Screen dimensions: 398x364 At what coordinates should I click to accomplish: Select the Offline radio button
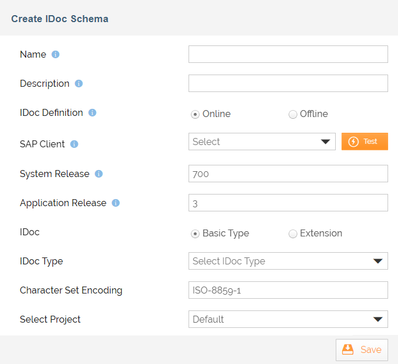pyautogui.click(x=293, y=114)
